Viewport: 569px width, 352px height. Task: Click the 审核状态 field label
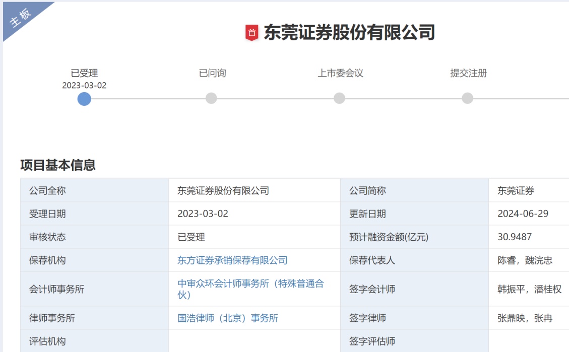(47, 237)
